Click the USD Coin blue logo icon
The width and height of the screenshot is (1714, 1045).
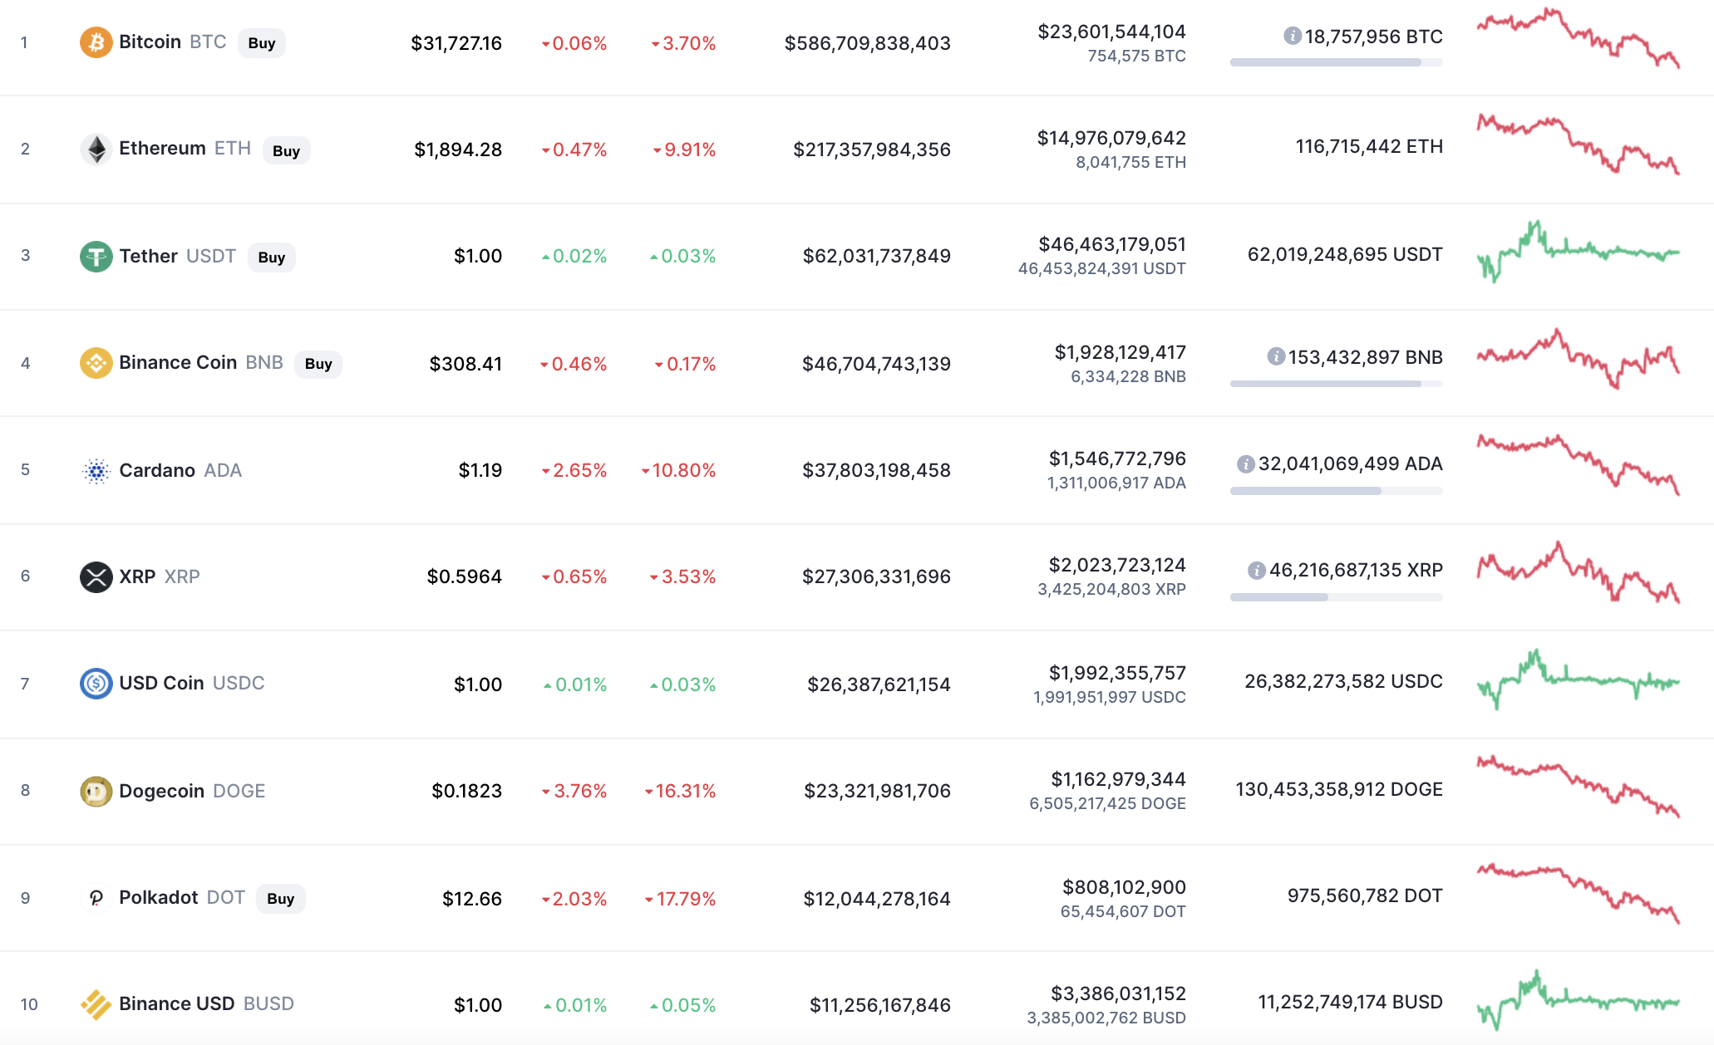point(96,684)
